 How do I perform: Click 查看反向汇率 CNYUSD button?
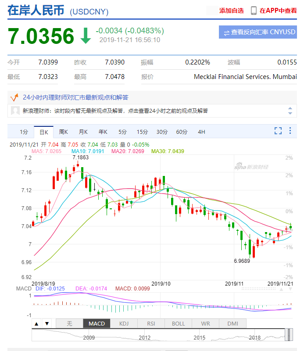click(258, 32)
